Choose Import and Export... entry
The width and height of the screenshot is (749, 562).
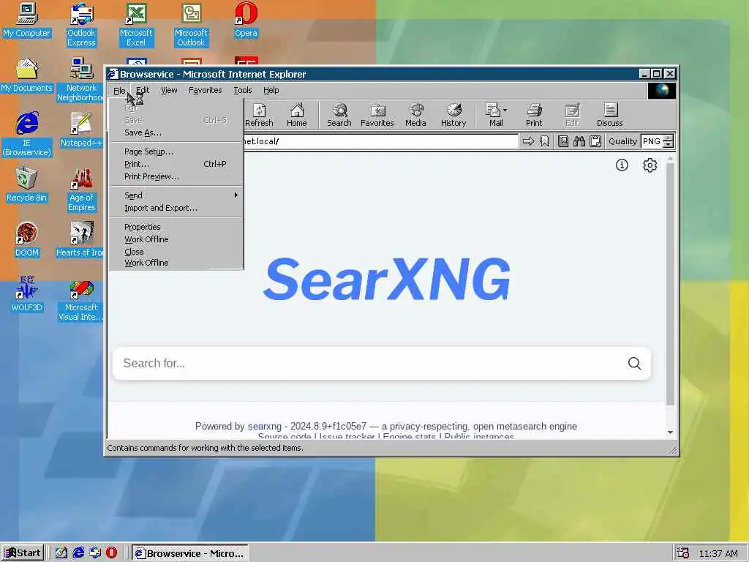pyautogui.click(x=176, y=208)
